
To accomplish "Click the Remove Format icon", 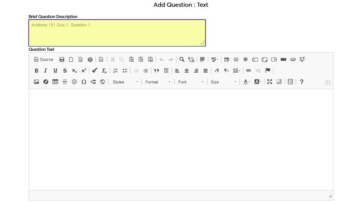I will click(x=104, y=71).
